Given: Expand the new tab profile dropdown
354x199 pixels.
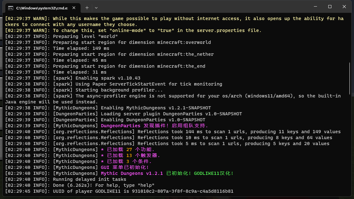Looking at the screenshot, I should (x=96, y=8).
